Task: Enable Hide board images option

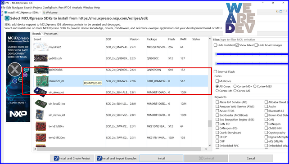Action: pyautogui.click(x=256, y=45)
